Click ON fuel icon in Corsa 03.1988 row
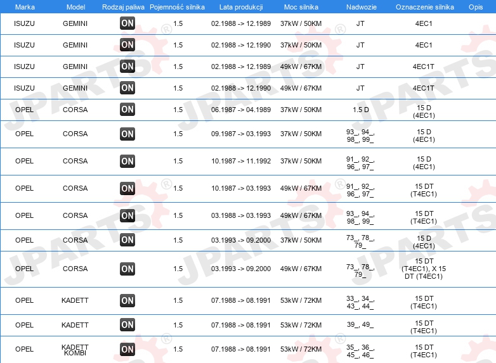Screen dimensions: 496x363 click(x=127, y=215)
